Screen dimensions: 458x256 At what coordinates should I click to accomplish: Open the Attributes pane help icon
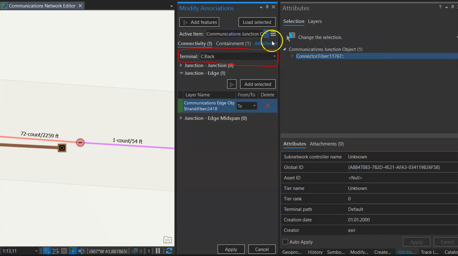pyautogui.click(x=440, y=7)
